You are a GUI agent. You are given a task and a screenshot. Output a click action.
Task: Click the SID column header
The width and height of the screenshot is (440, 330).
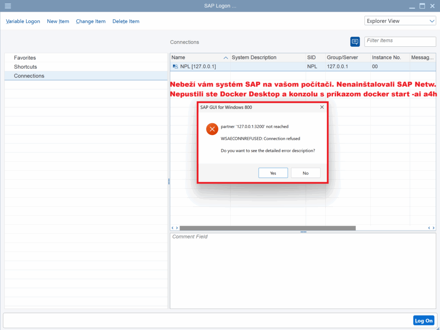point(316,58)
